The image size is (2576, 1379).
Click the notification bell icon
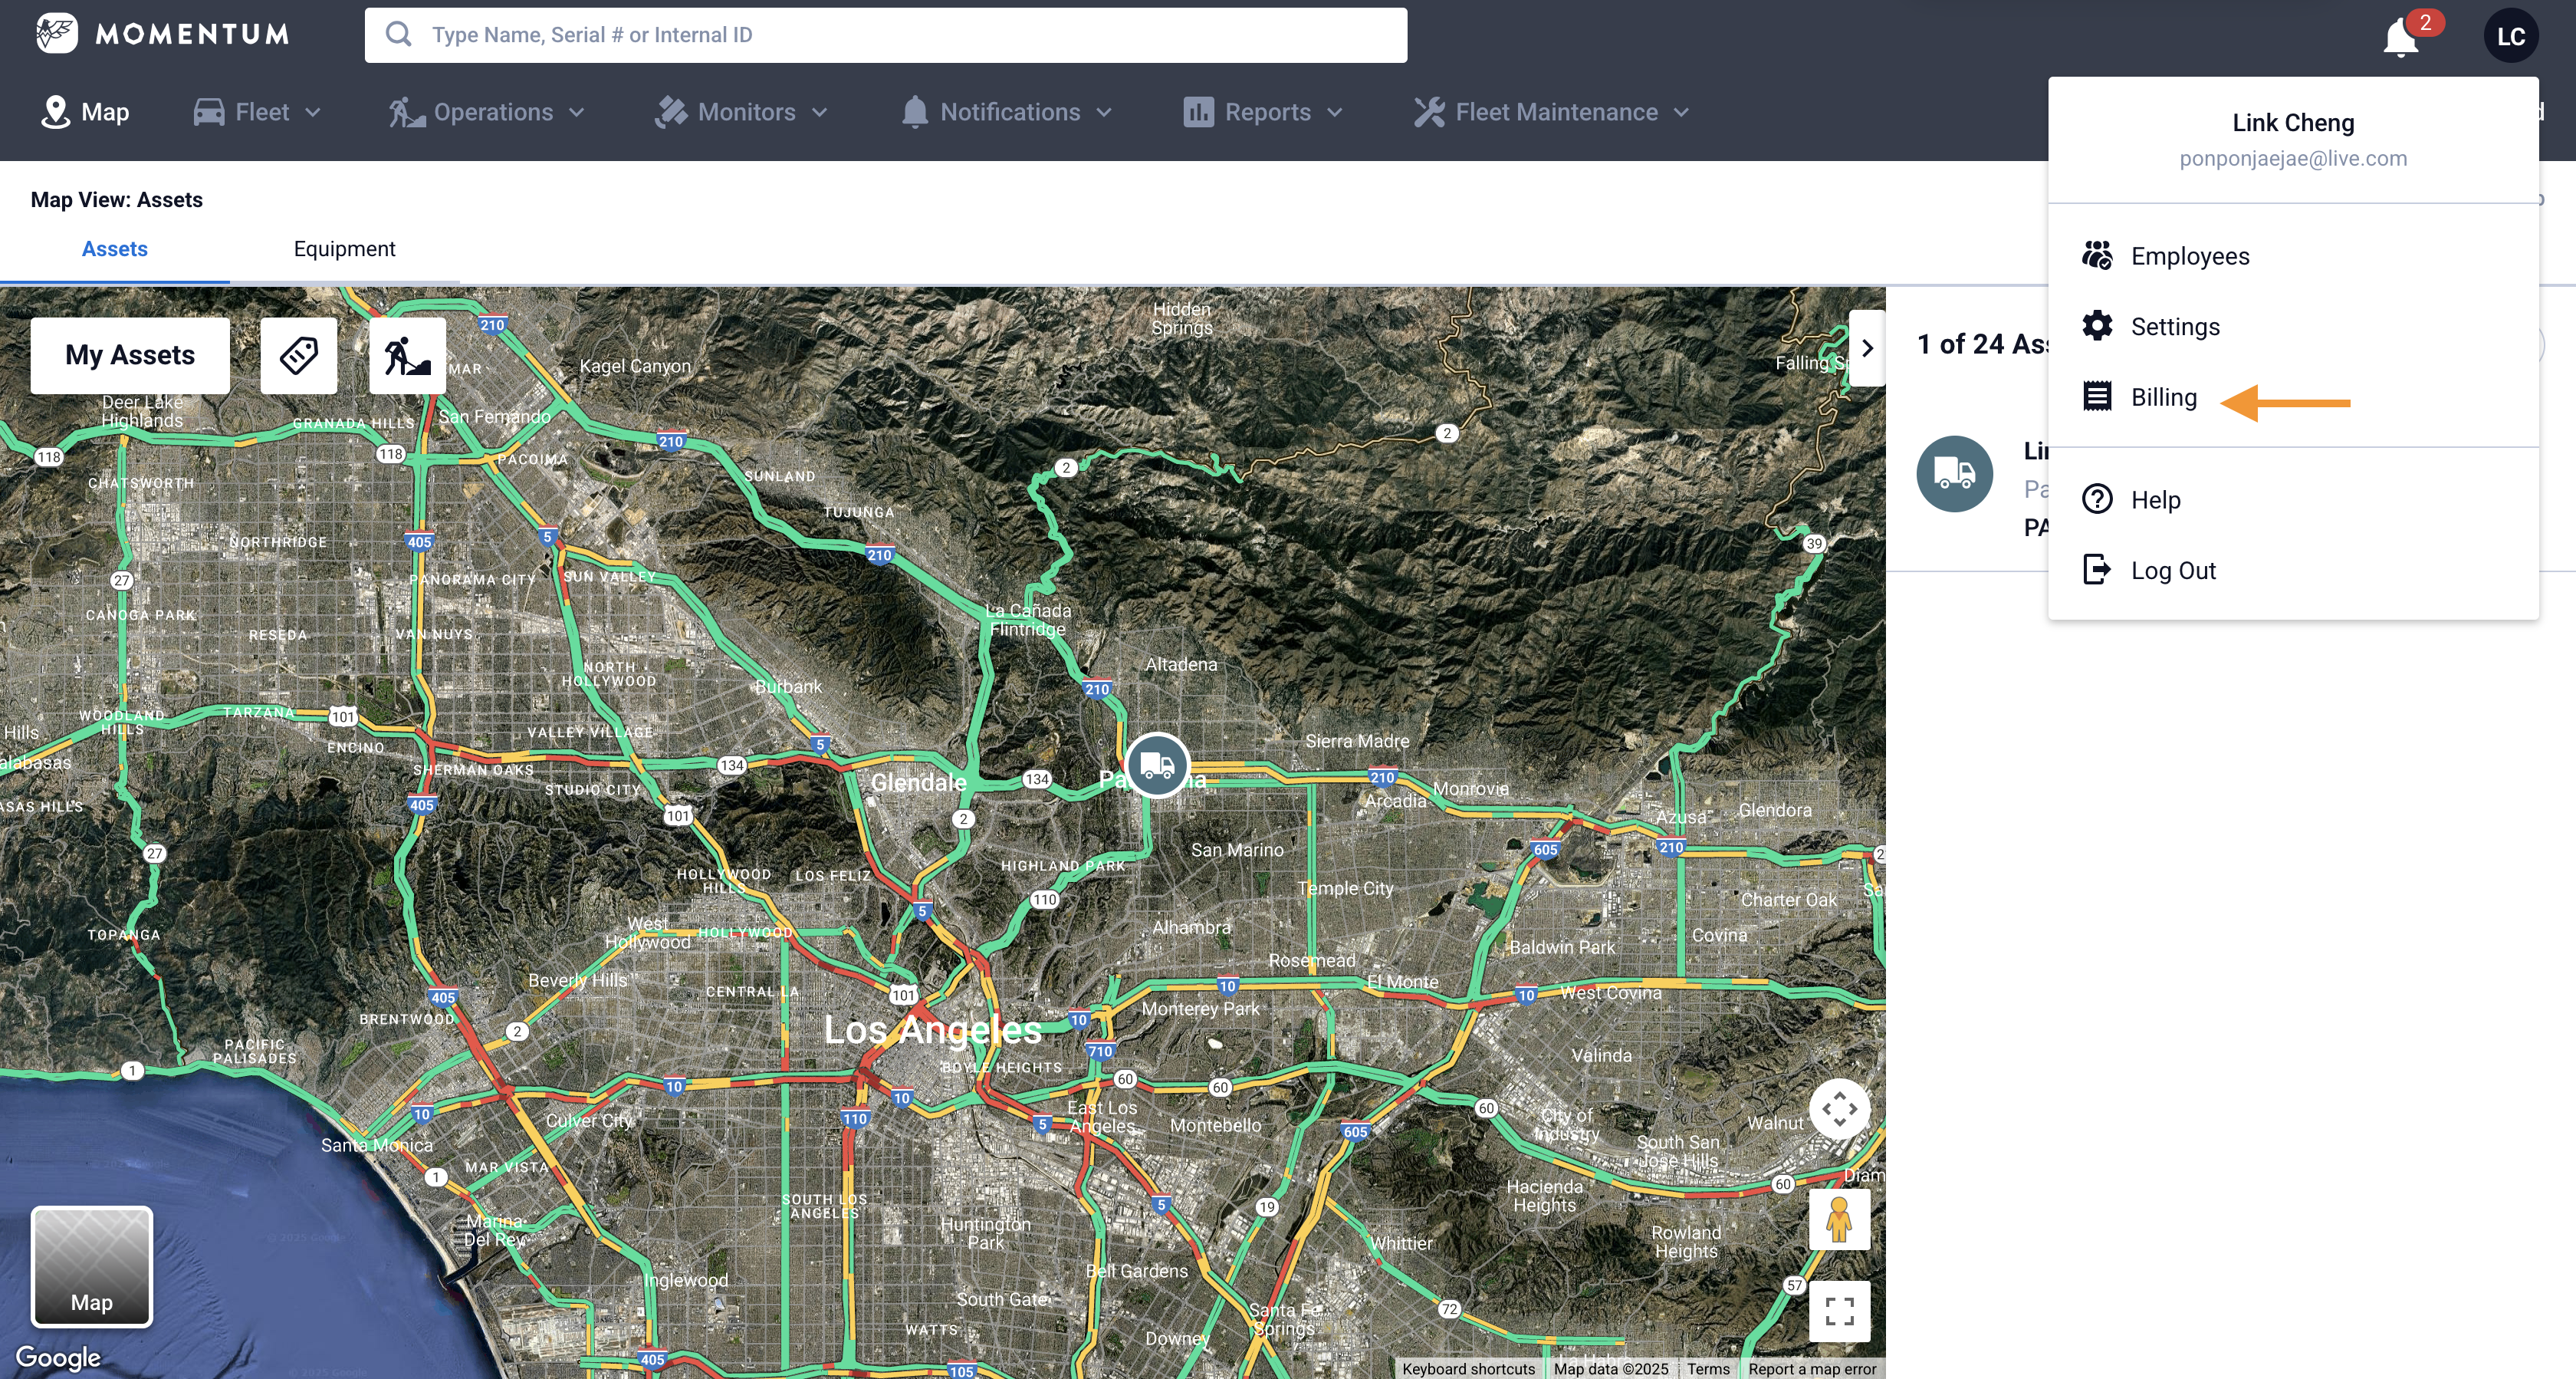click(x=2400, y=38)
